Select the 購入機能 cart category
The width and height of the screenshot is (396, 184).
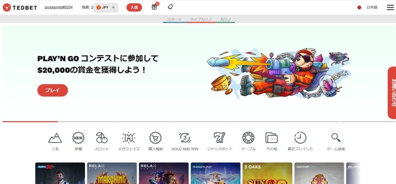click(x=155, y=142)
